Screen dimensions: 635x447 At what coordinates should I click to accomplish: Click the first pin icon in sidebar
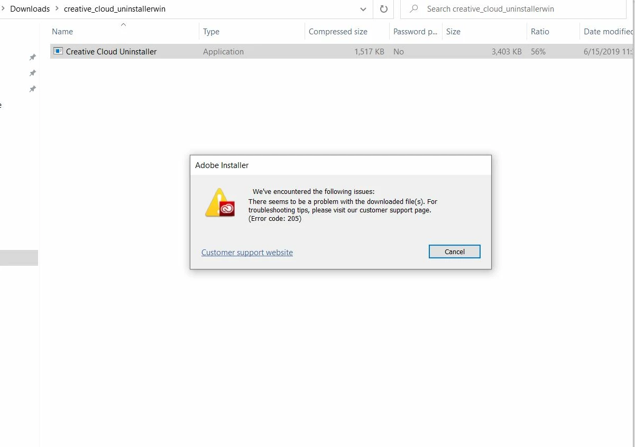coord(32,57)
